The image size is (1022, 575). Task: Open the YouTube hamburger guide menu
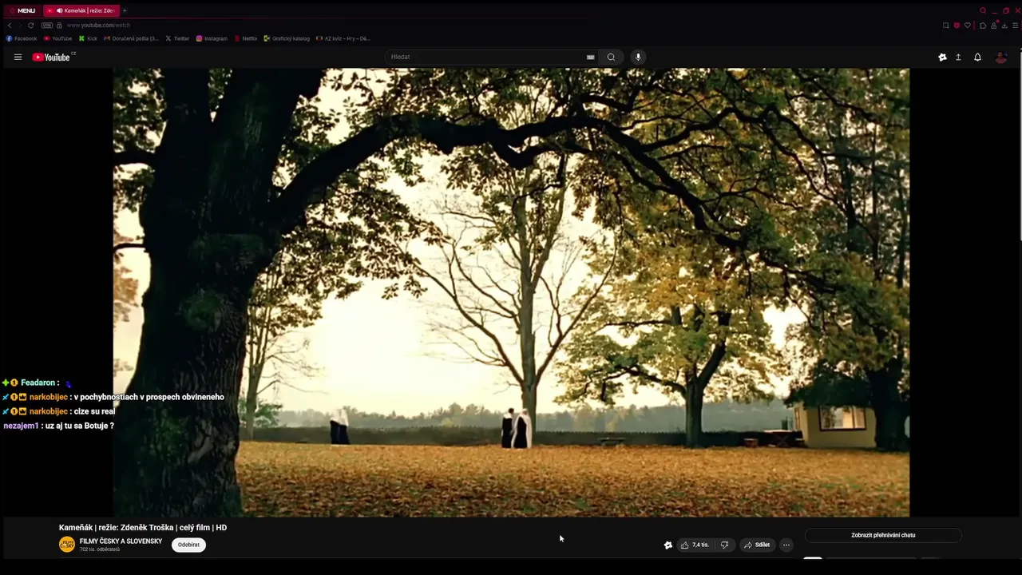coord(18,57)
